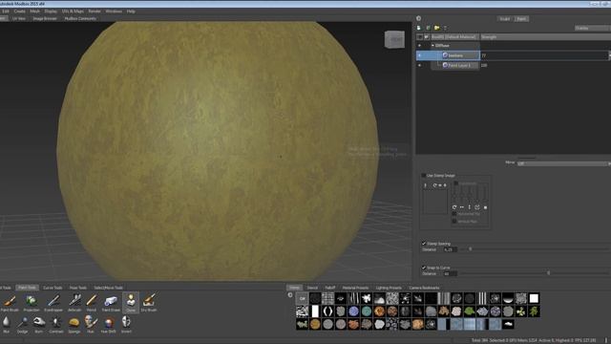Toggle visibility of Paint Layer 1
Screen dimensions: 611x344
tap(419, 66)
